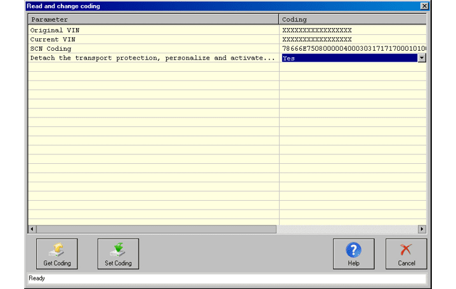Select the highlighted Yes combo box value

[349, 58]
